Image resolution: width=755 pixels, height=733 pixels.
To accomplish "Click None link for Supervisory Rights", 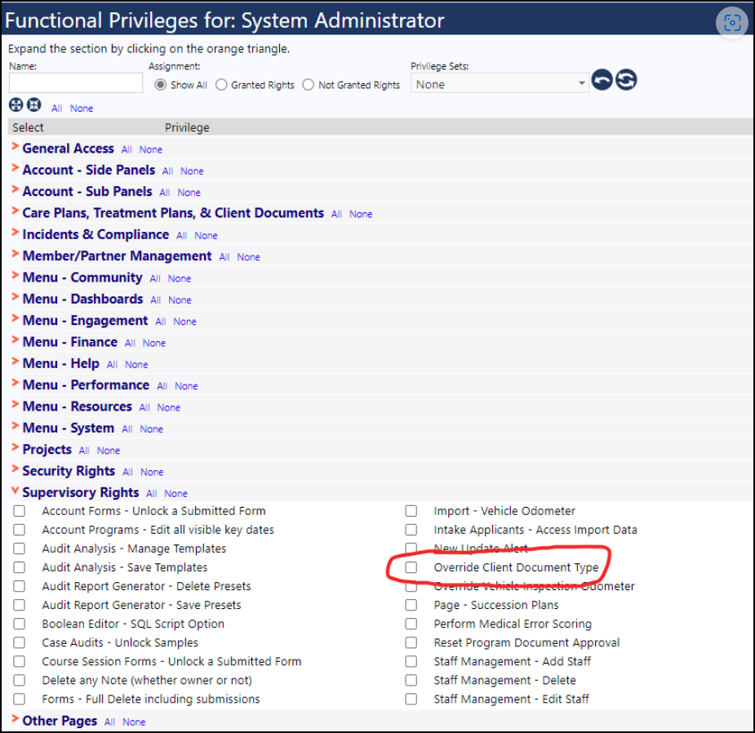I will 175,494.
